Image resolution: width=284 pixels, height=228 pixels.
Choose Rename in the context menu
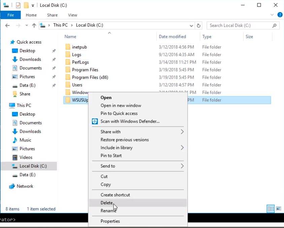[138, 211]
